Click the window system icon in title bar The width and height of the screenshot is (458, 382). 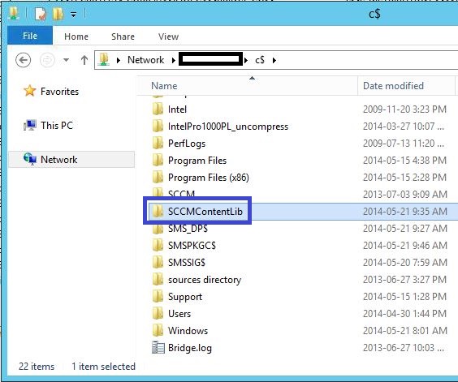click(14, 14)
